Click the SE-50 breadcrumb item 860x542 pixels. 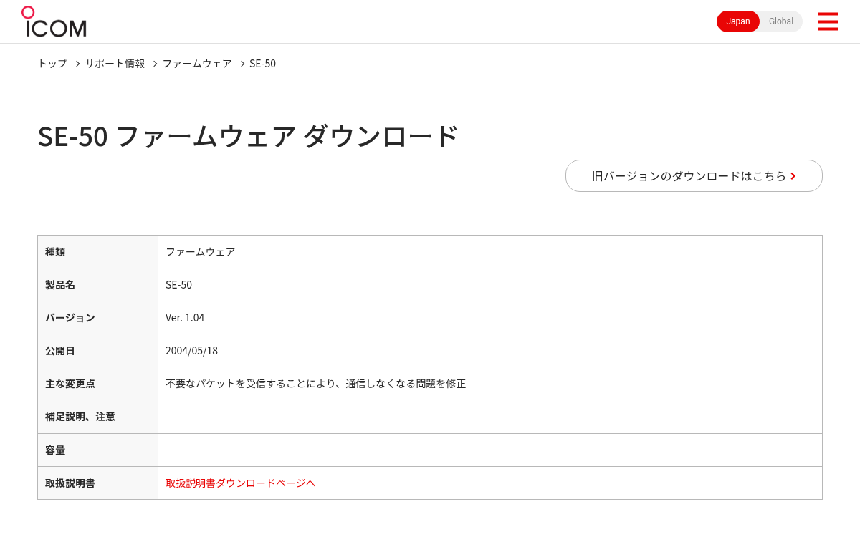[262, 63]
